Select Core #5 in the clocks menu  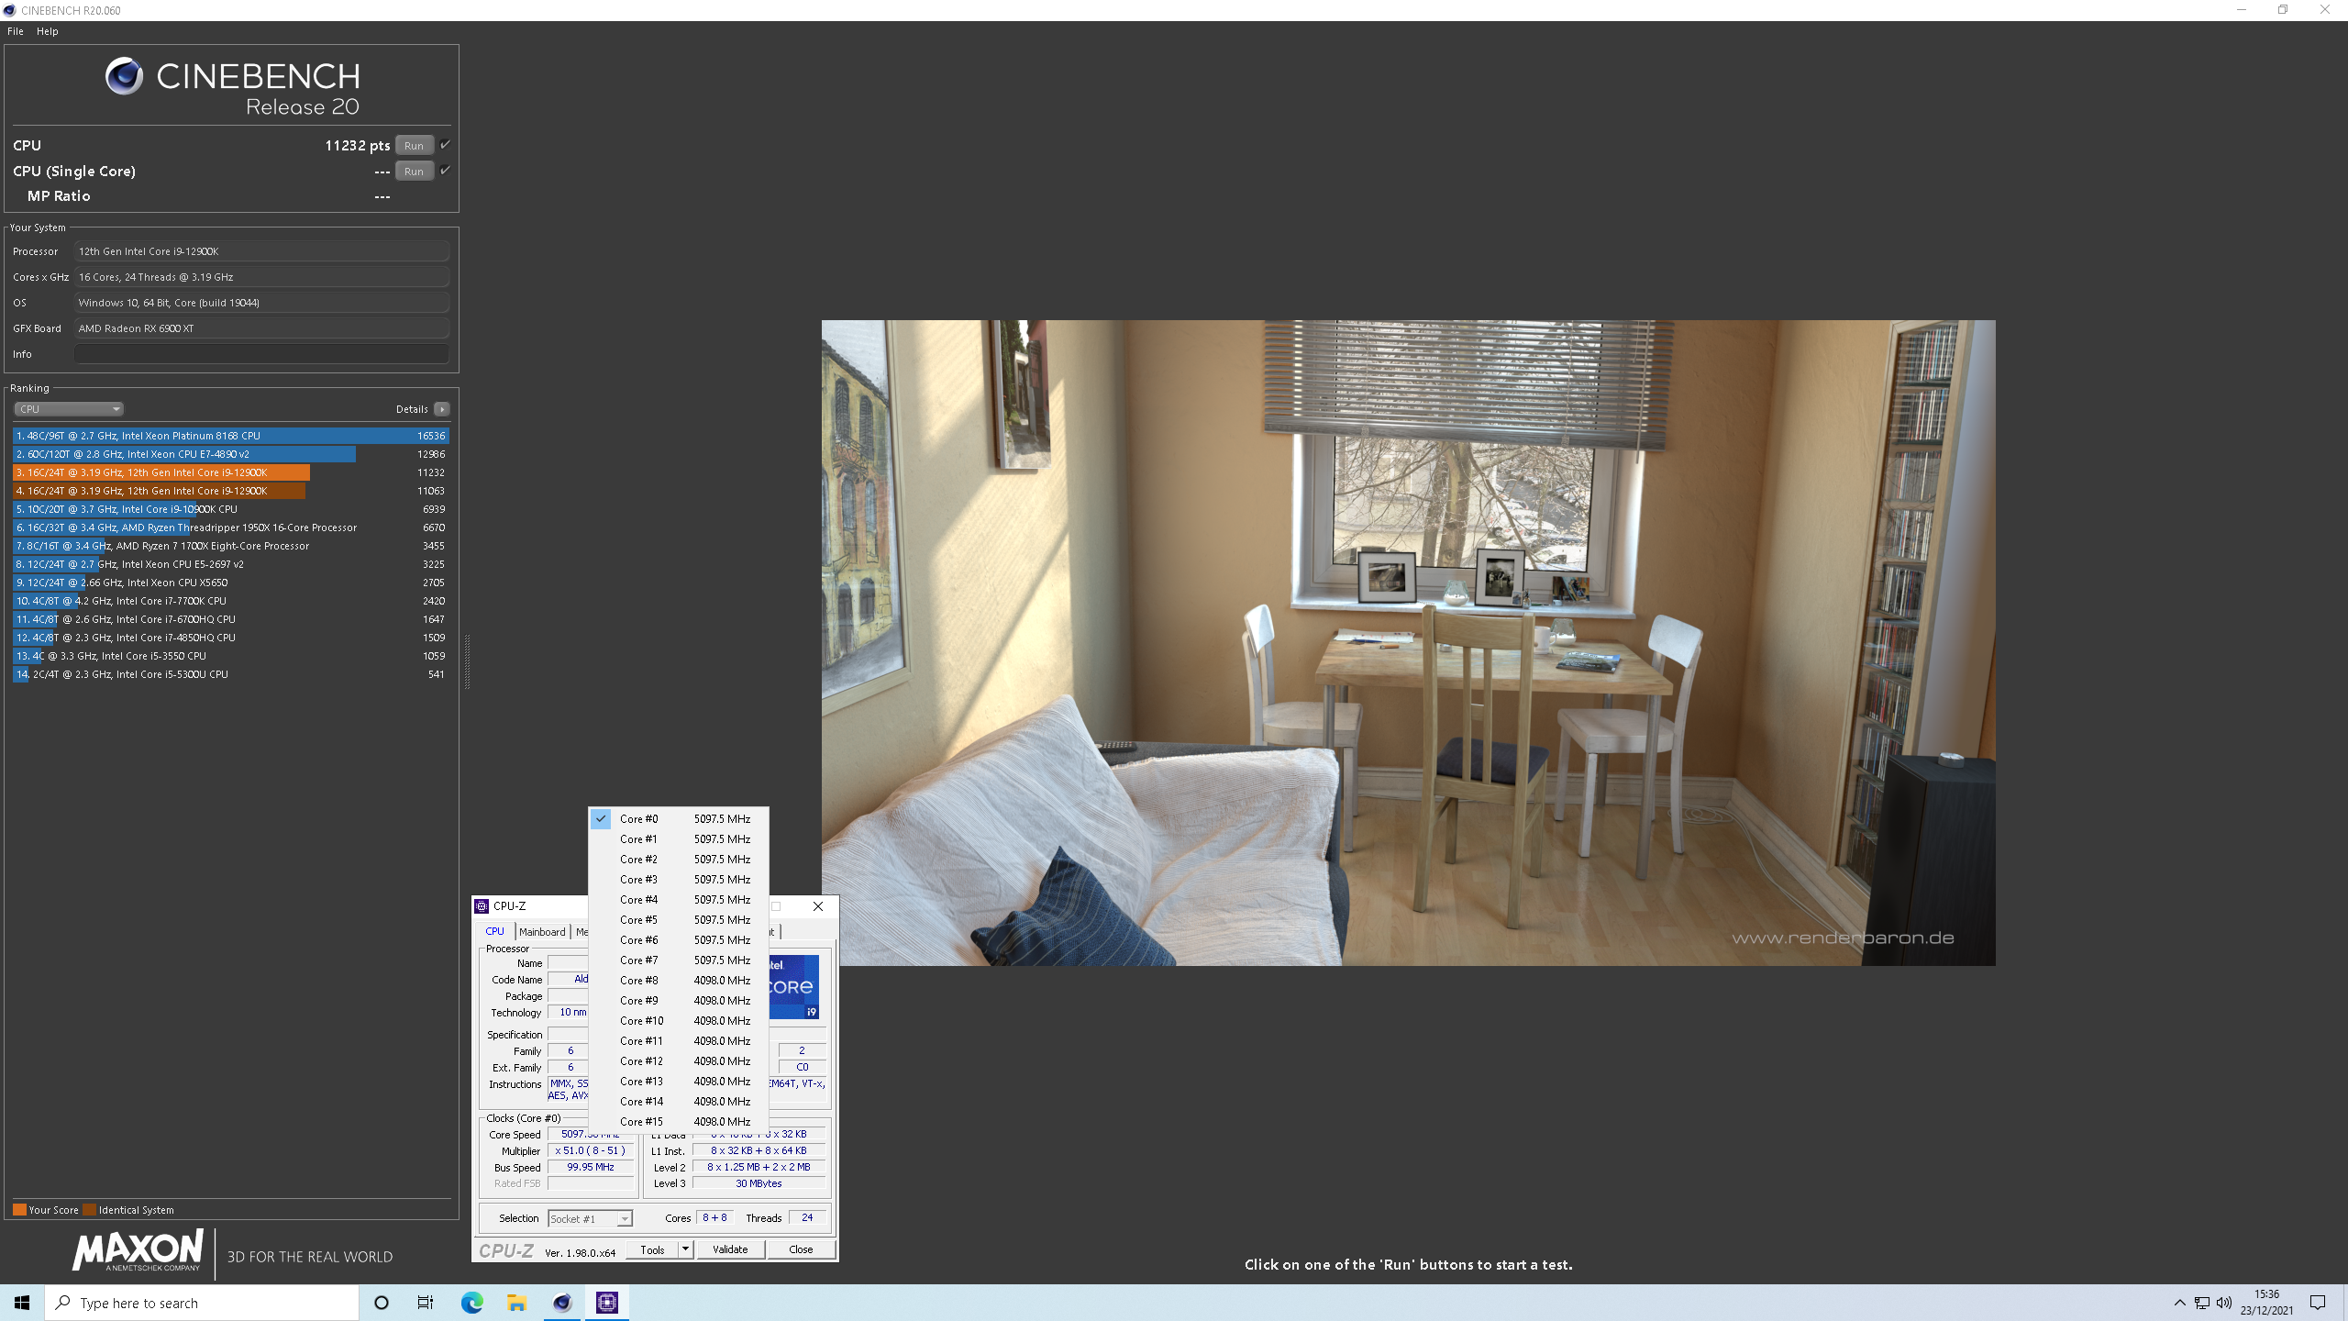[679, 920]
